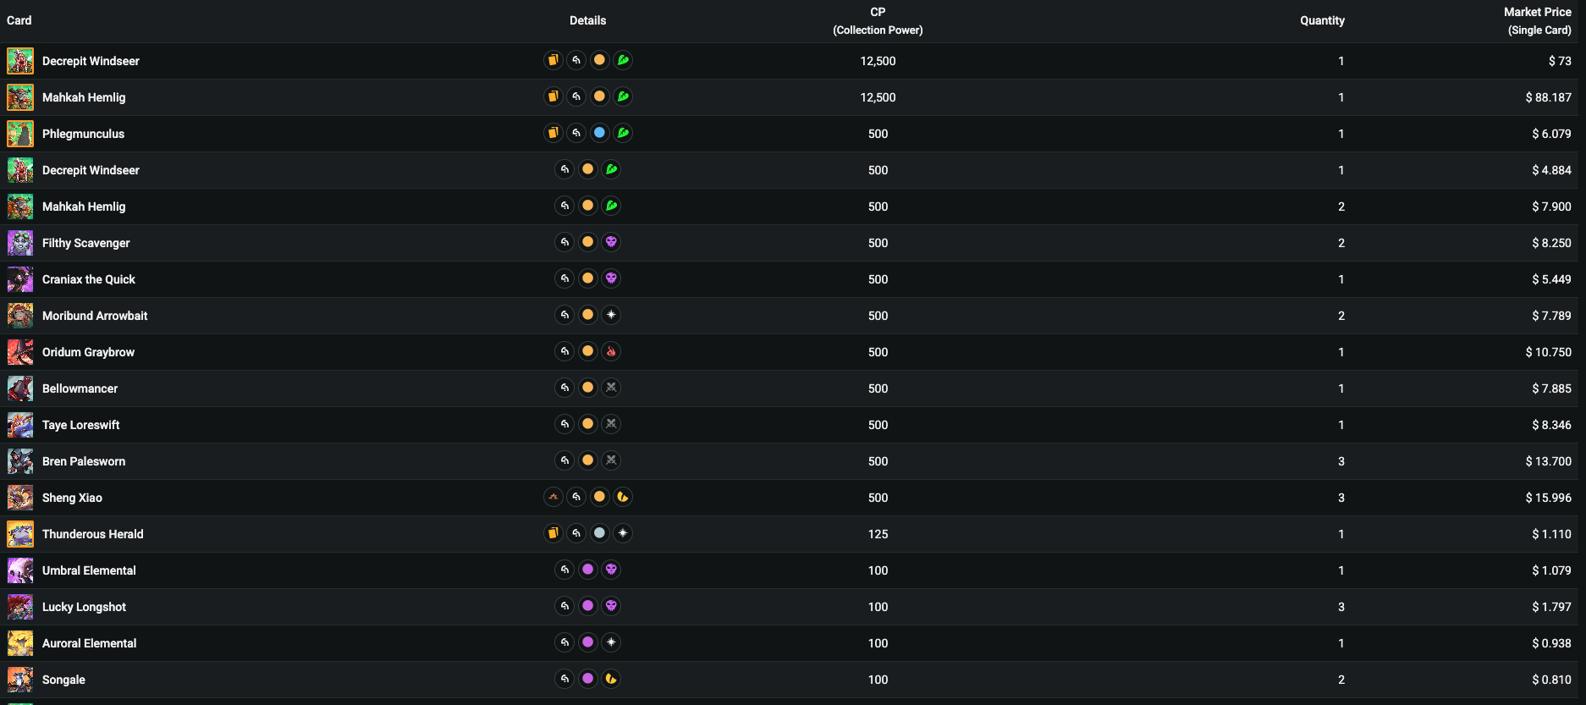Sort the table by Quantity header
Screen dimensions: 1586x705
(x=1322, y=20)
